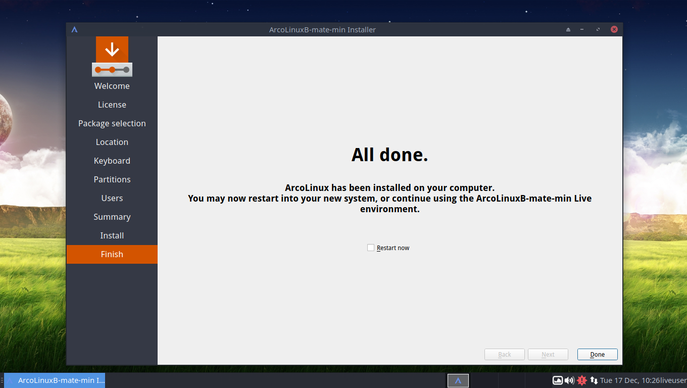Click the Location step in sidebar
687x388 pixels.
point(112,142)
